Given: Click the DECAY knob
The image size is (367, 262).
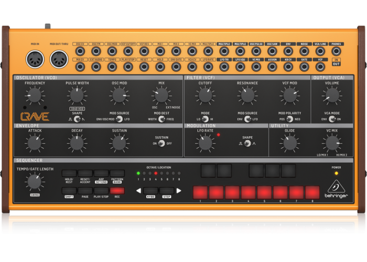Looking at the screenshot, I should pyautogui.click(x=77, y=143).
